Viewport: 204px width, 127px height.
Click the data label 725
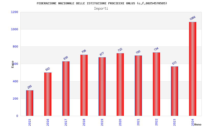(x=120, y=50)
